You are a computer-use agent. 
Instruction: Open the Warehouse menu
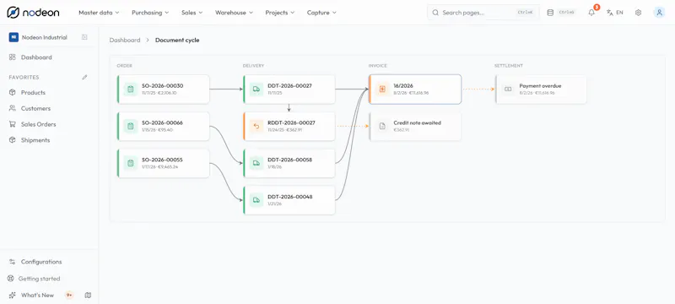click(x=234, y=13)
